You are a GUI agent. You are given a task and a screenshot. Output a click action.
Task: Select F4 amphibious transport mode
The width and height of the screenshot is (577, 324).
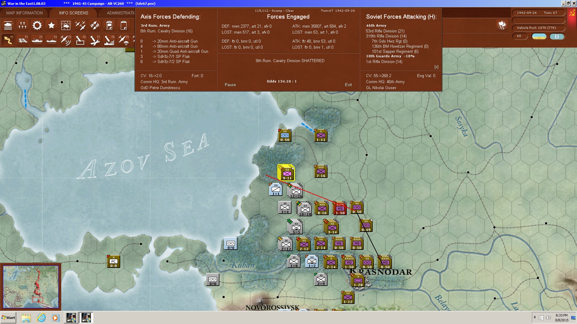[51, 40]
